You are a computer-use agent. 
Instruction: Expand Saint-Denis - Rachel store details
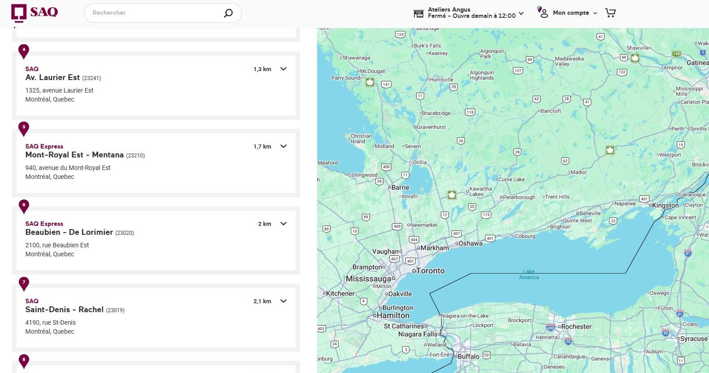[284, 301]
